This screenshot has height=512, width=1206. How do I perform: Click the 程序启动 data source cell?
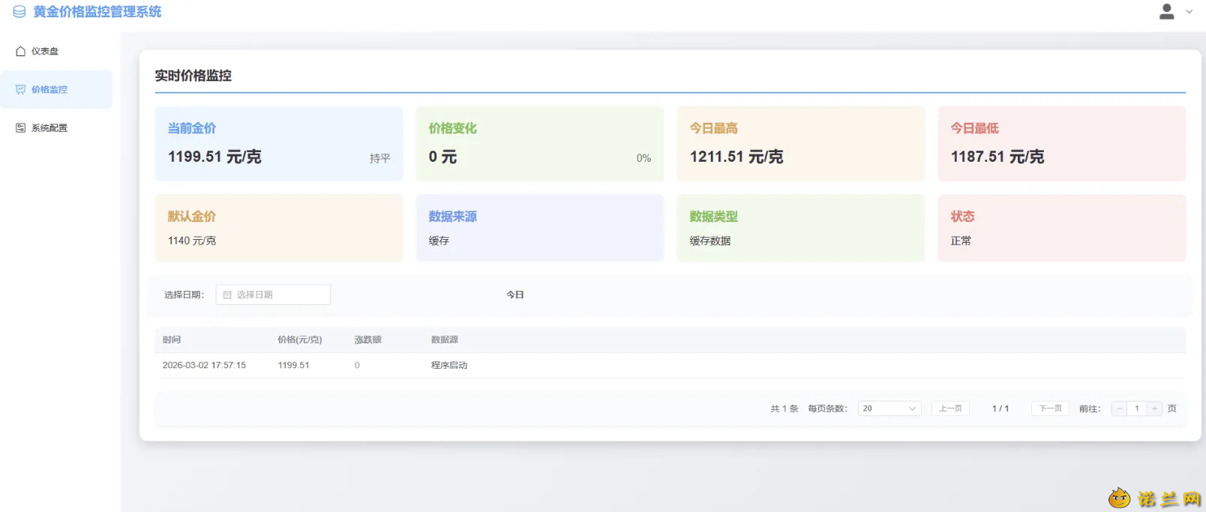[449, 366]
